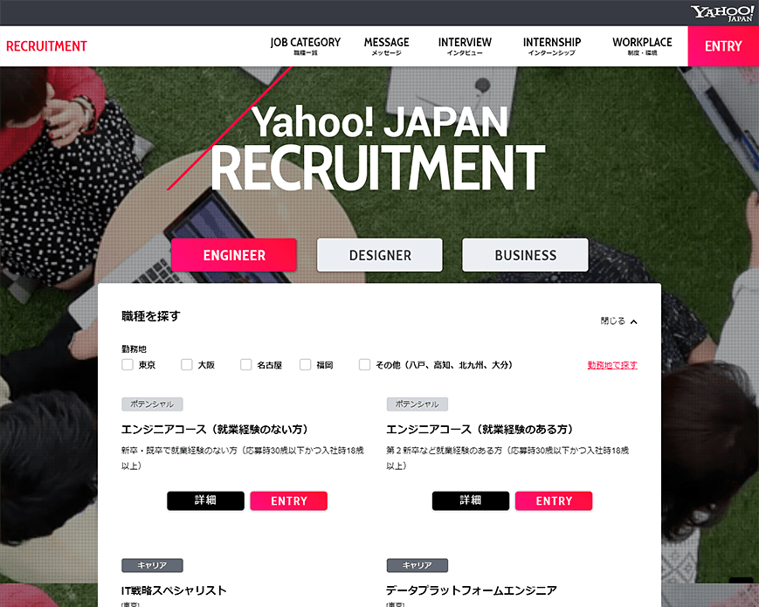Click 詳細 for エンジニアコース（就業経験のない方）
The image size is (759, 607).
(205, 500)
